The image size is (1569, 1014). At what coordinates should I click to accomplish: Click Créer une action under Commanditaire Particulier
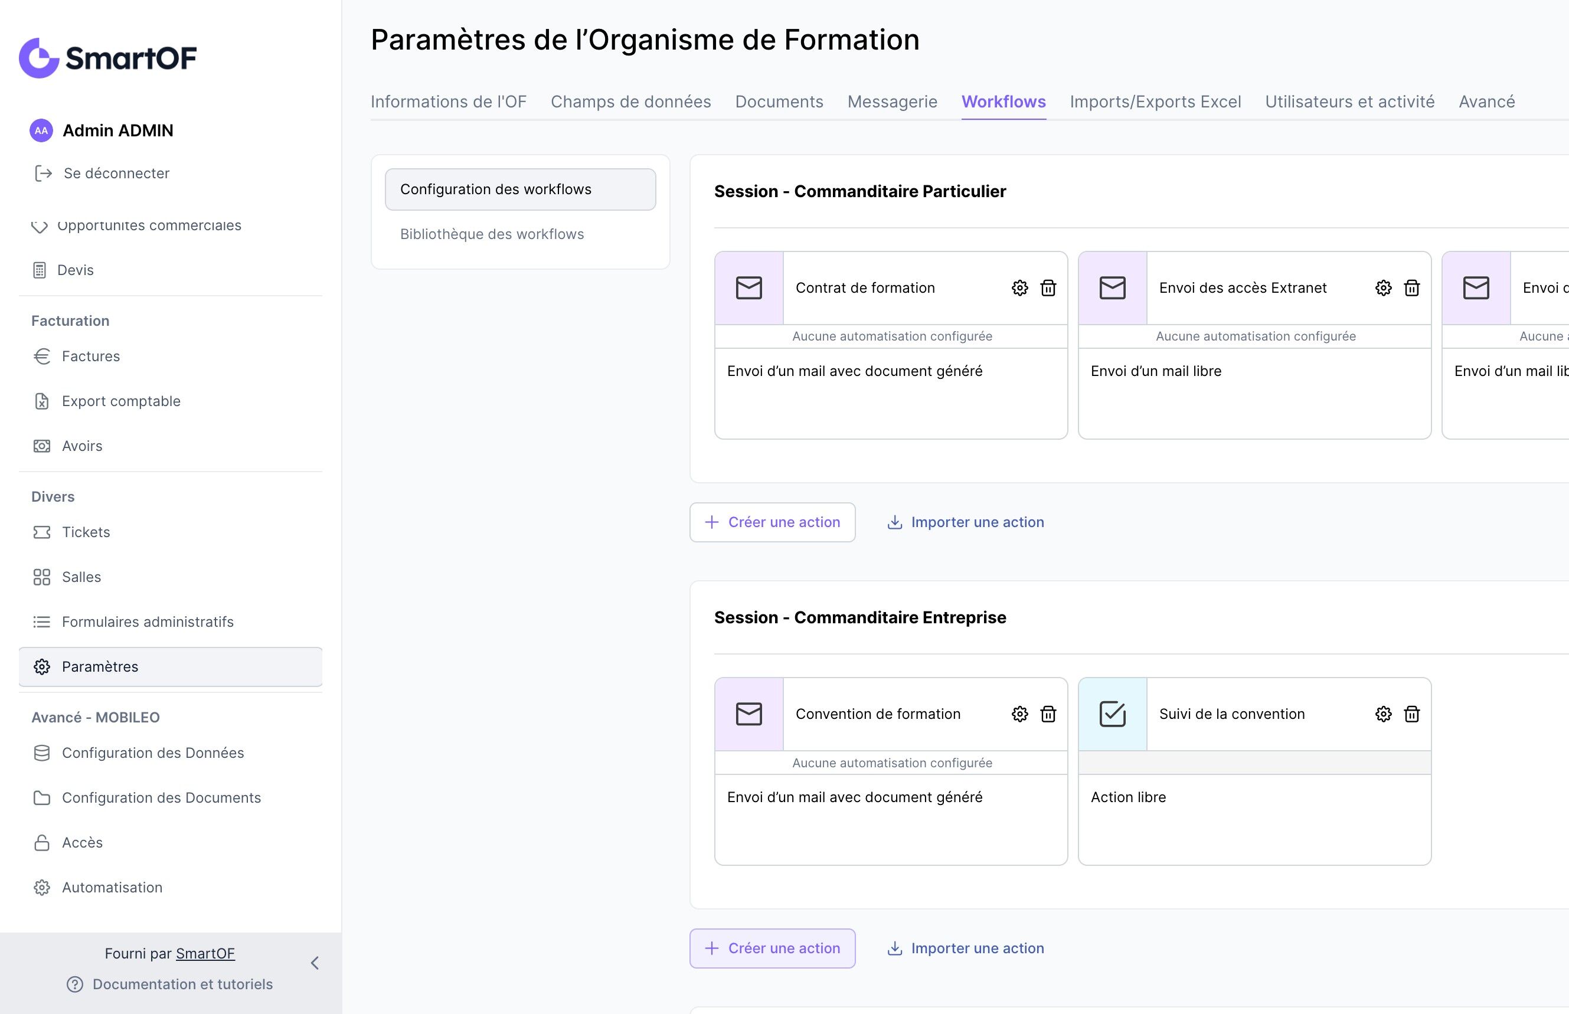coord(772,522)
